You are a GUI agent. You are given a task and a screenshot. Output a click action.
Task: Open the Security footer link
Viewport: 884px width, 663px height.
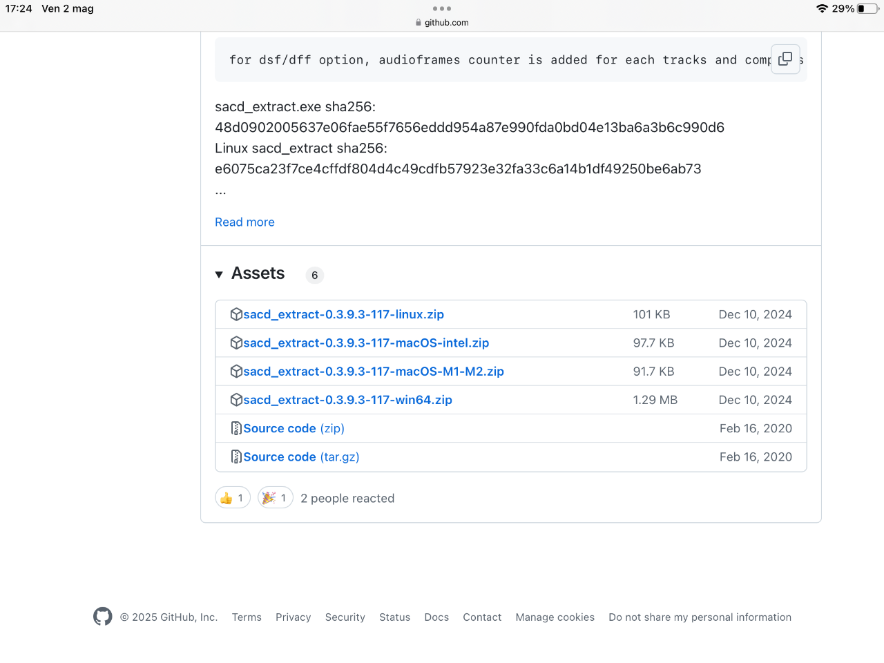(345, 617)
